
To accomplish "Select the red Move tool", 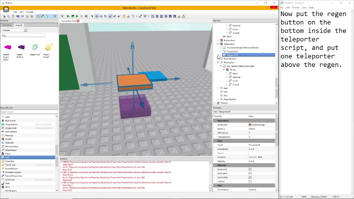I will click(97, 16).
